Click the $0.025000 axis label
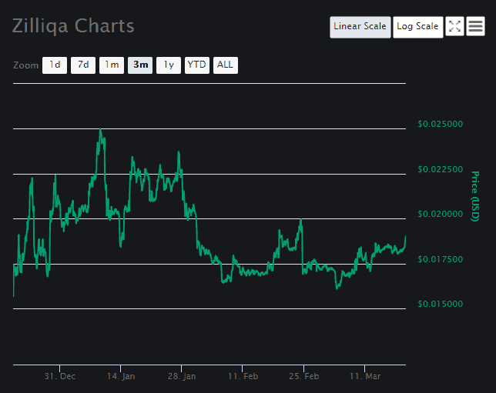 tap(440, 124)
